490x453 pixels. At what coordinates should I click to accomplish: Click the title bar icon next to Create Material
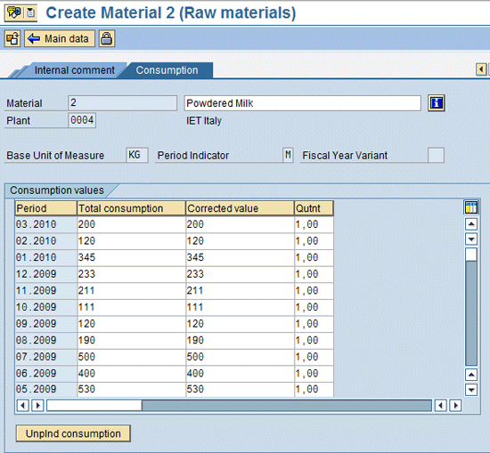coord(14,12)
